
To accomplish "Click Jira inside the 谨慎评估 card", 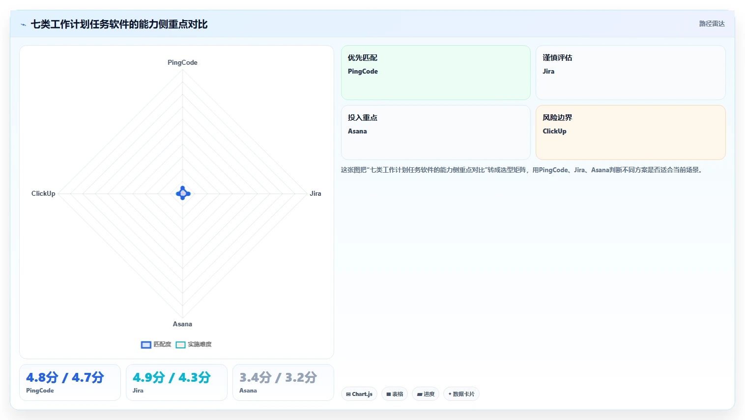I will click(548, 71).
